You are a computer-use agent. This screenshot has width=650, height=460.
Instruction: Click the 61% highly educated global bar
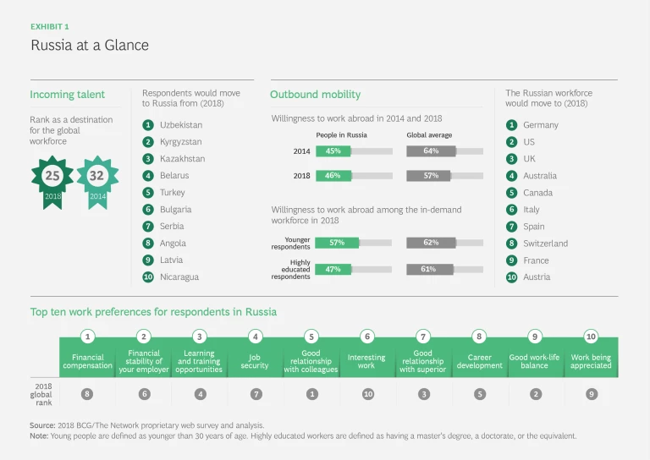[430, 270]
